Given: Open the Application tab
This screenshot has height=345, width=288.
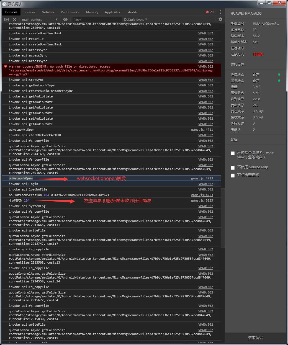Looking at the screenshot, I should 113,12.
